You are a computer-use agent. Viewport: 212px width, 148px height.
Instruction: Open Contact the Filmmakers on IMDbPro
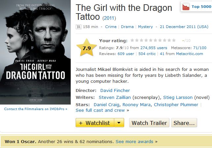click(x=35, y=109)
